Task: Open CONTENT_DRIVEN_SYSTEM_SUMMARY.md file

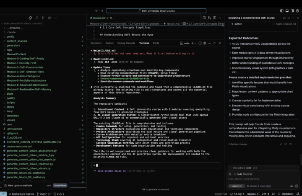Action: pos(34,142)
